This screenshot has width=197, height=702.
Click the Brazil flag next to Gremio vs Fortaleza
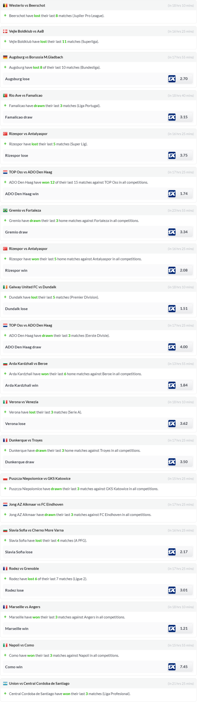tap(5, 210)
